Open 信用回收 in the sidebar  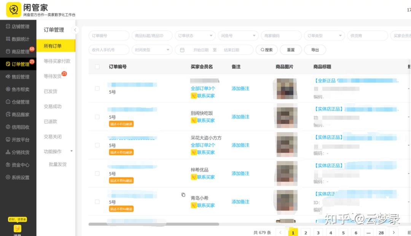18,127
